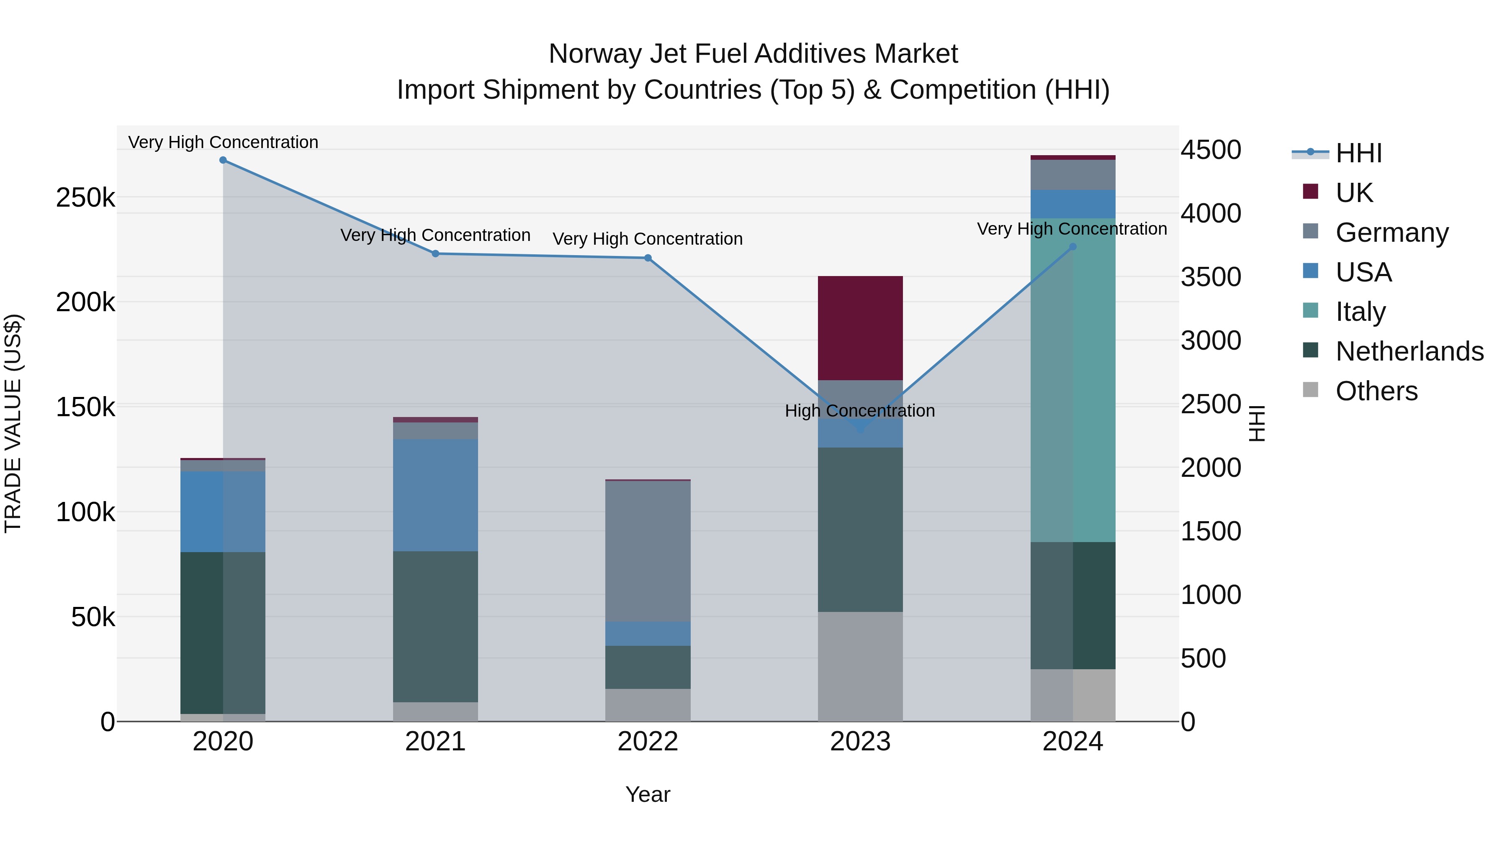The width and height of the screenshot is (1507, 847).
Task: Select the Netherlands segment in 2023 bar
Action: (x=860, y=530)
